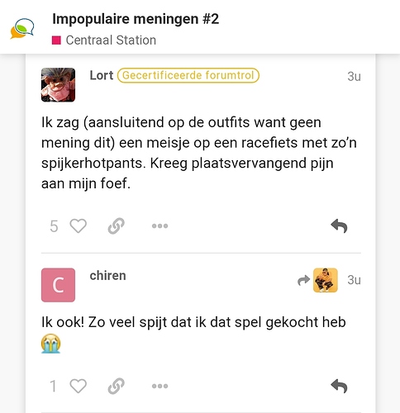Image resolution: width=400 pixels, height=413 pixels.
Task: Copy link to chiren's post
Action: pos(116,386)
